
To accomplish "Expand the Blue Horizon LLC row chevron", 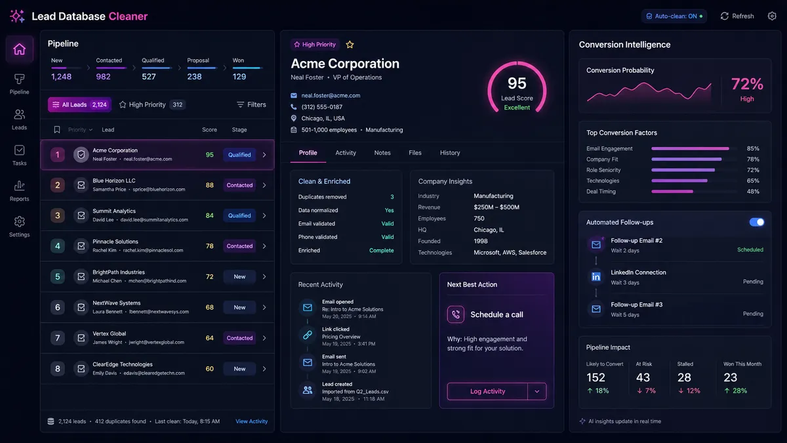I will pyautogui.click(x=264, y=185).
